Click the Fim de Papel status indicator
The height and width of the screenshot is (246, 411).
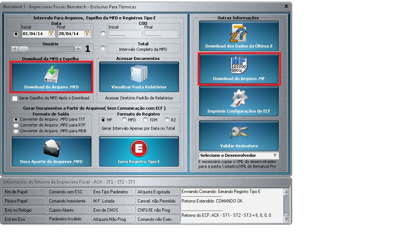[x=25, y=192]
